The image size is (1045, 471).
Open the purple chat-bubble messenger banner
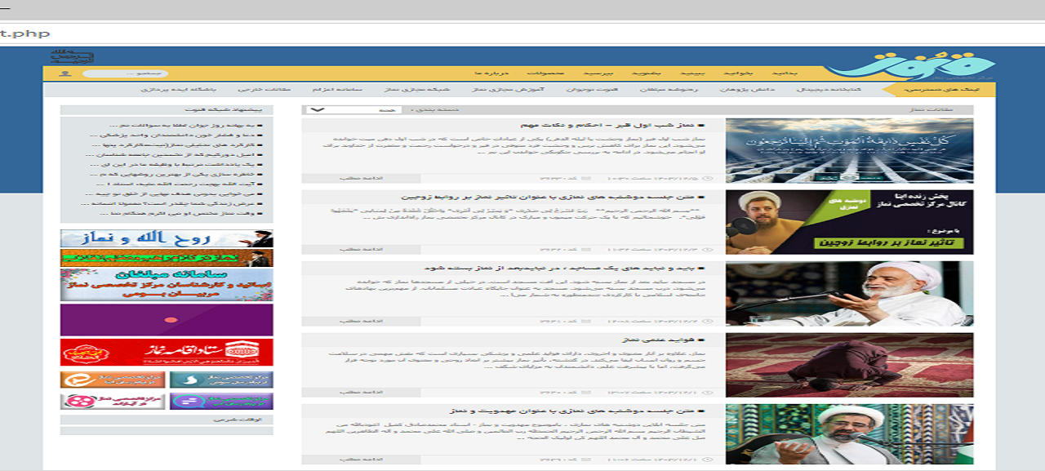[221, 402]
